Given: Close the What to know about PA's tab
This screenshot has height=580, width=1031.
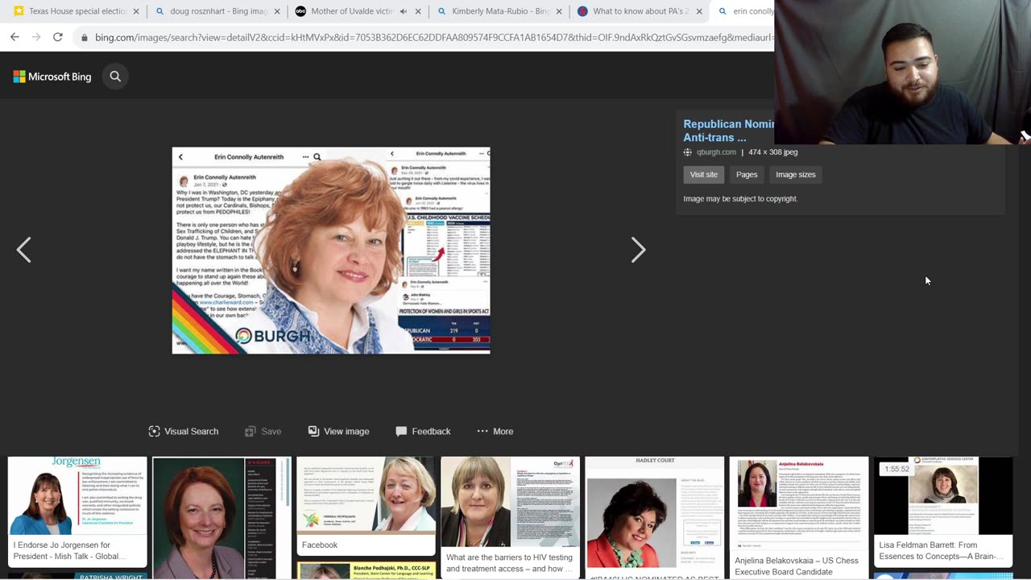Looking at the screenshot, I should [x=700, y=11].
